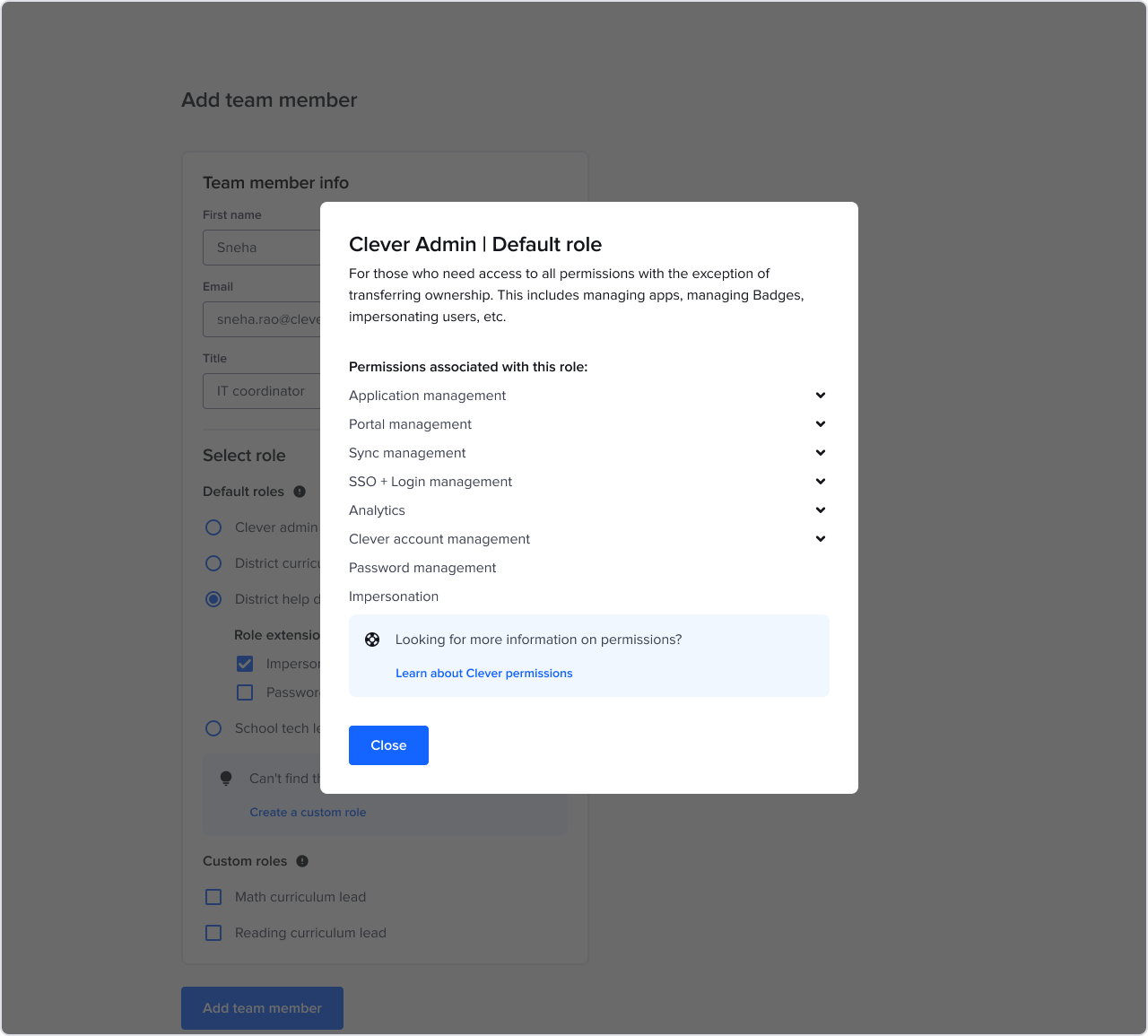
Task: Check the Math curriculum lead checkbox
Action: click(x=213, y=897)
